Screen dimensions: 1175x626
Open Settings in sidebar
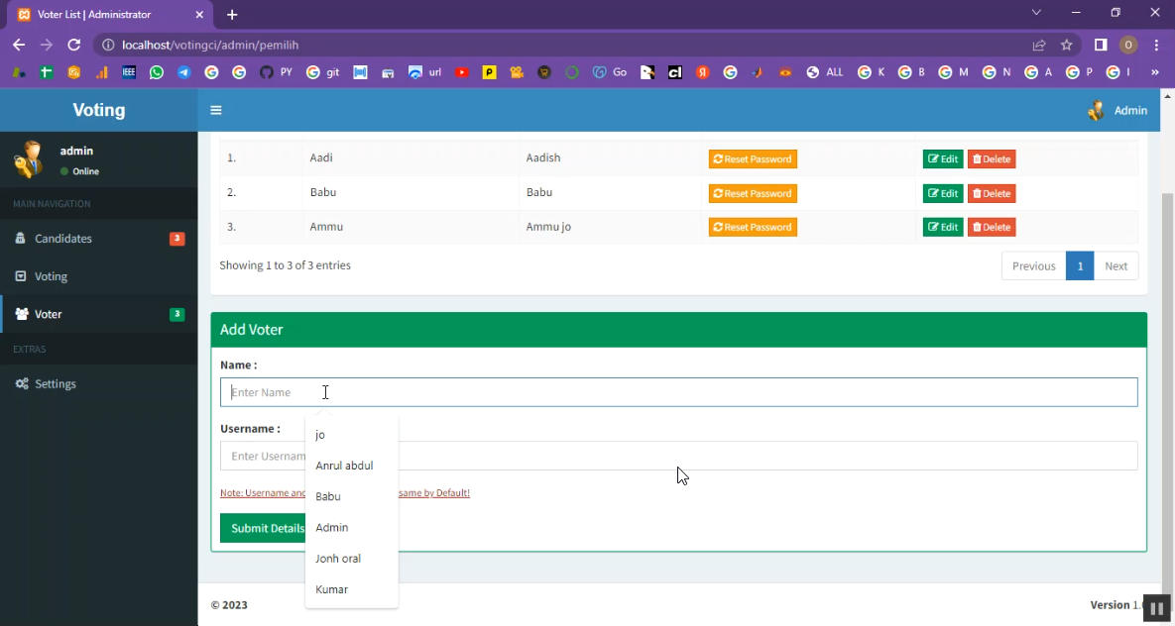coord(55,384)
